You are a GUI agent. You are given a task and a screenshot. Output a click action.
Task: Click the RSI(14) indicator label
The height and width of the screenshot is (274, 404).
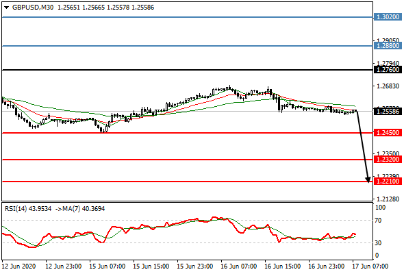16,208
